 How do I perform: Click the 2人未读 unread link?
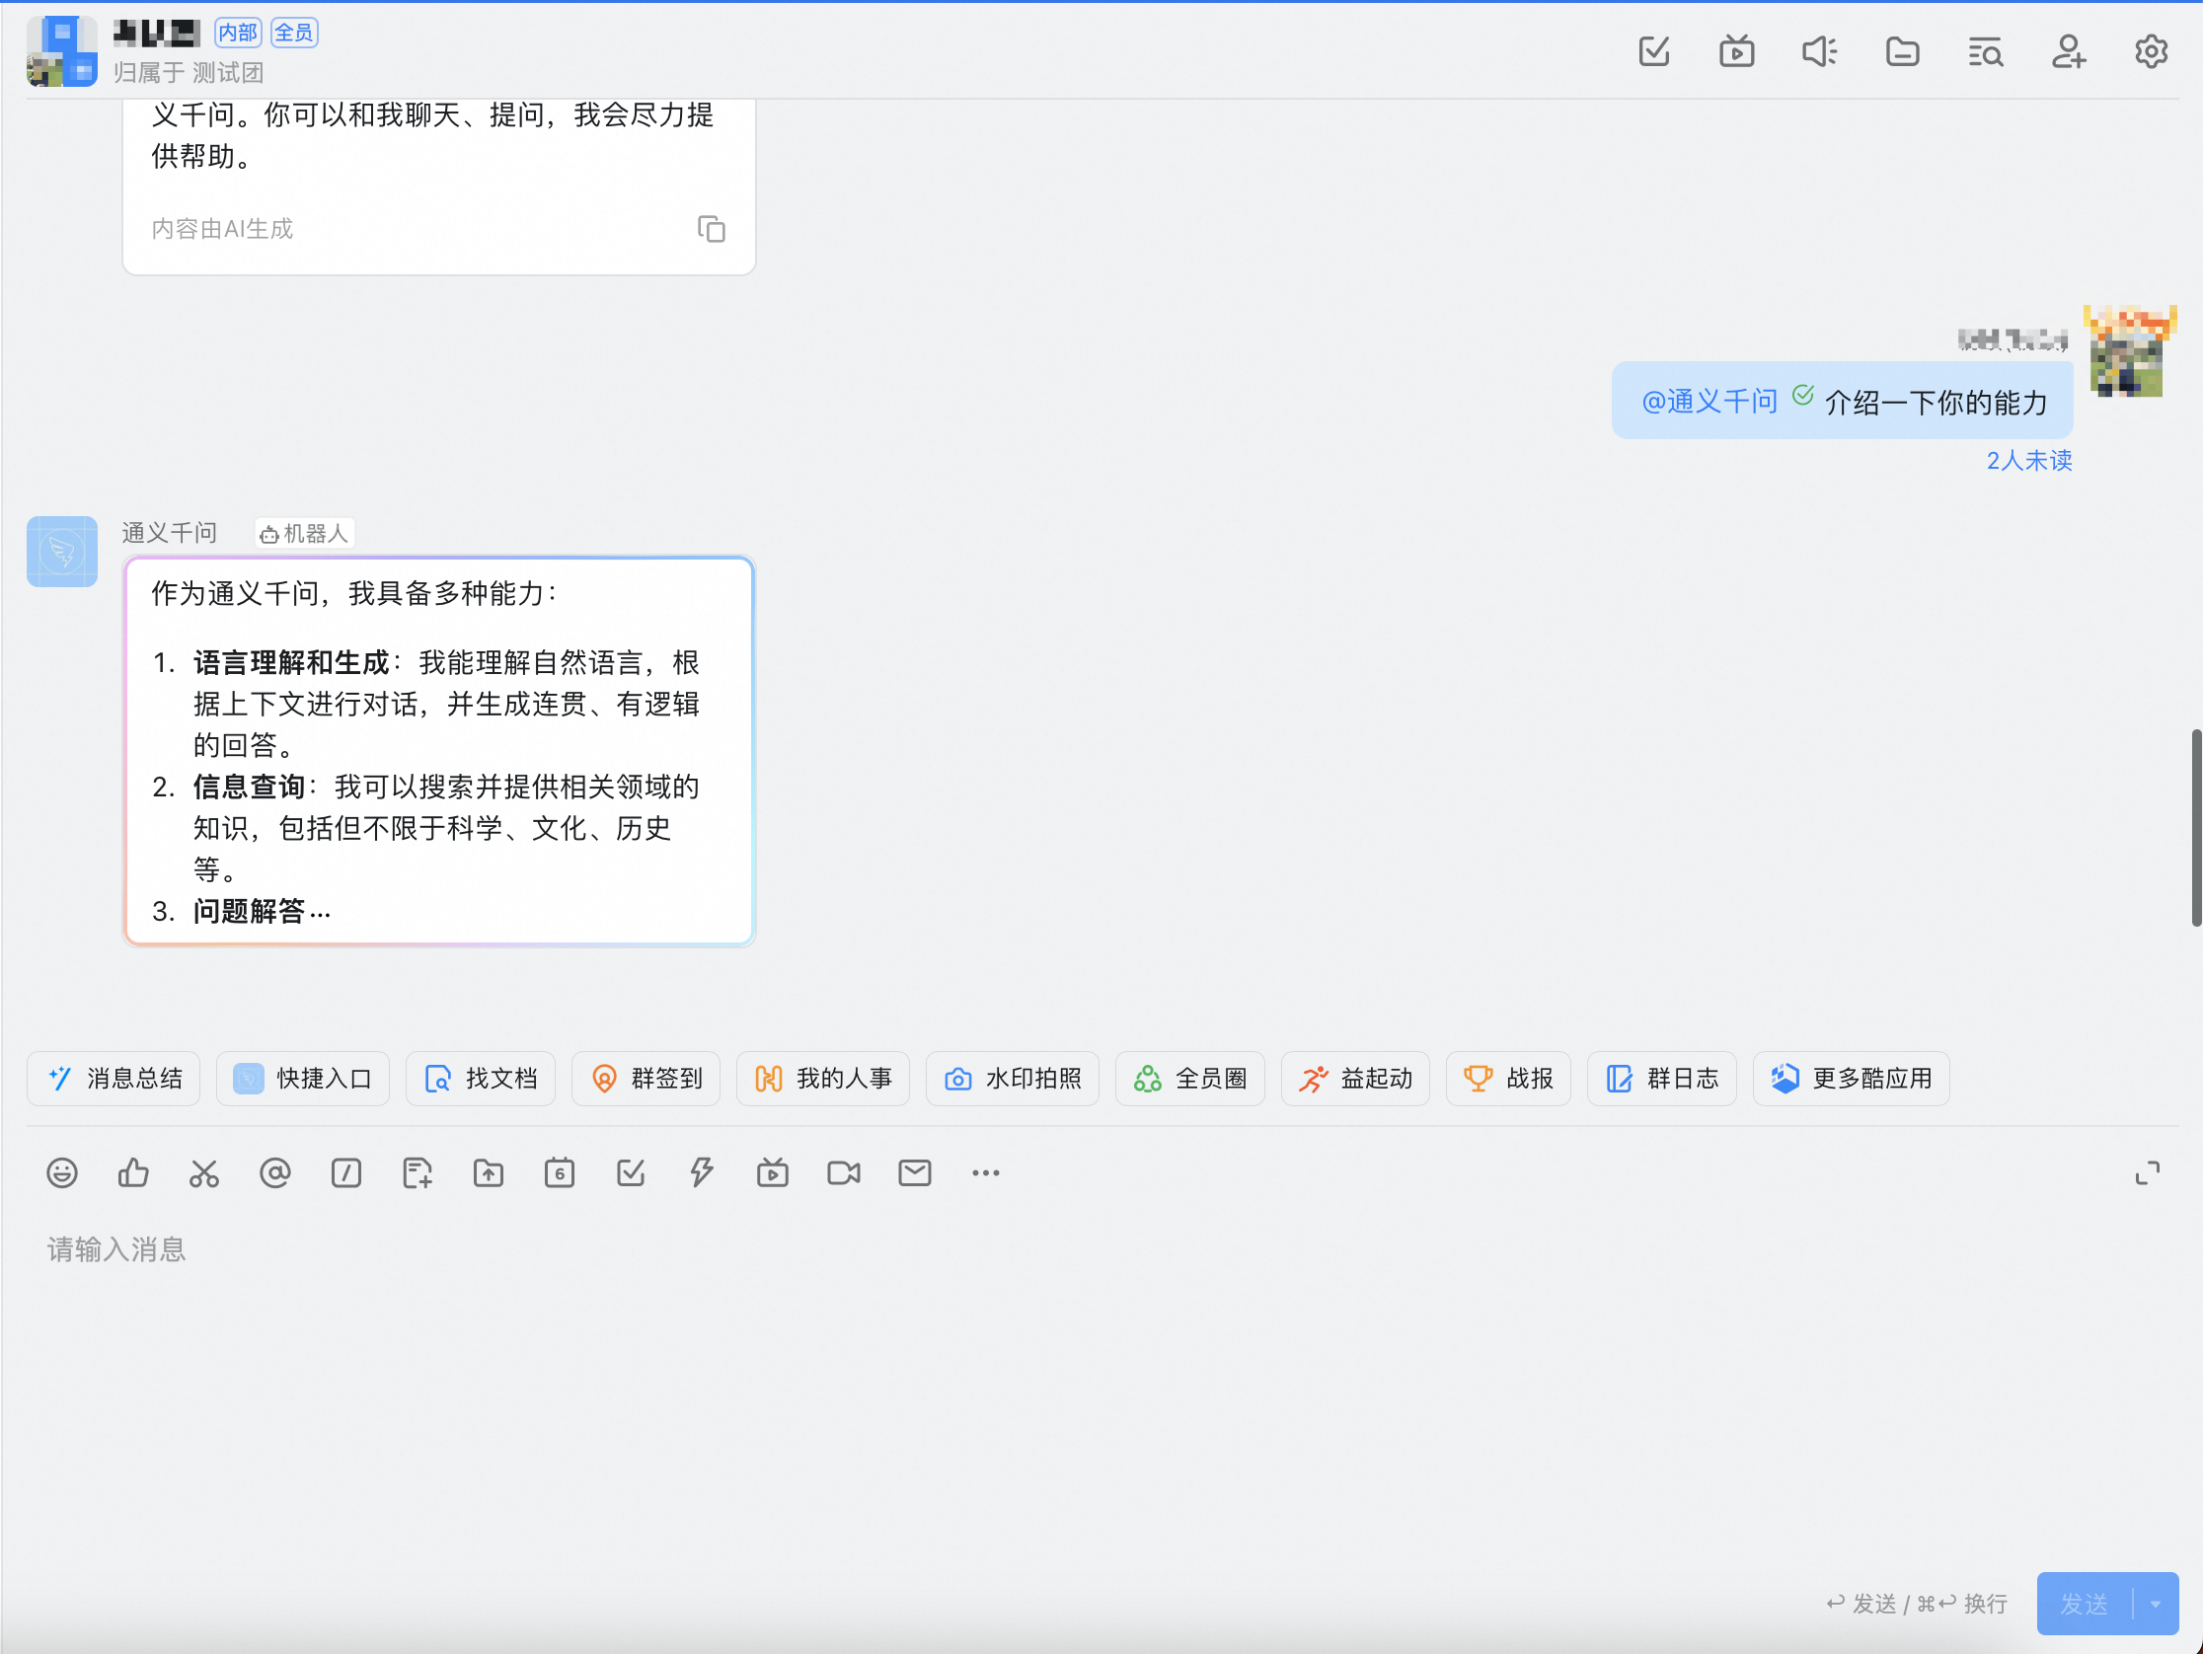point(2028,460)
